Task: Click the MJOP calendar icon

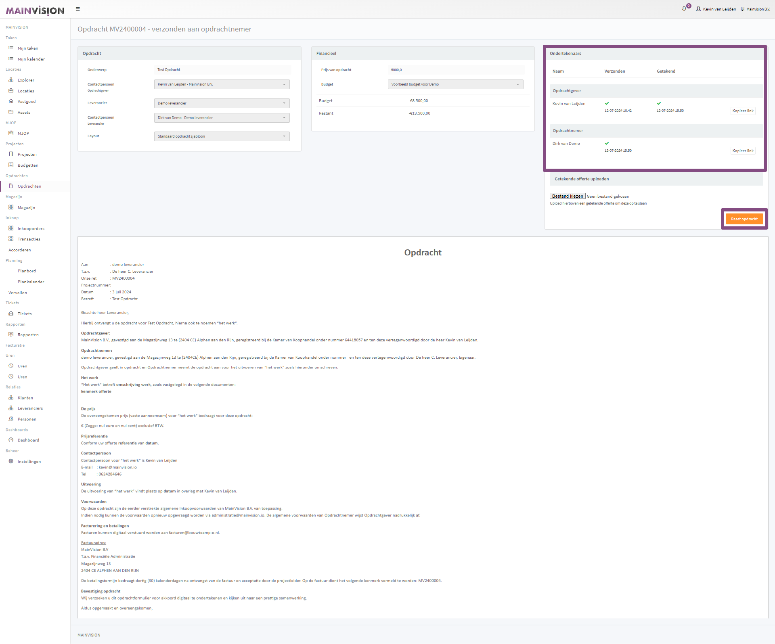Action: (11, 133)
